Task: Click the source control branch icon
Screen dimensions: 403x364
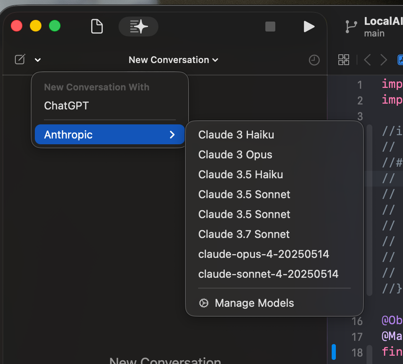Action: pos(351,27)
